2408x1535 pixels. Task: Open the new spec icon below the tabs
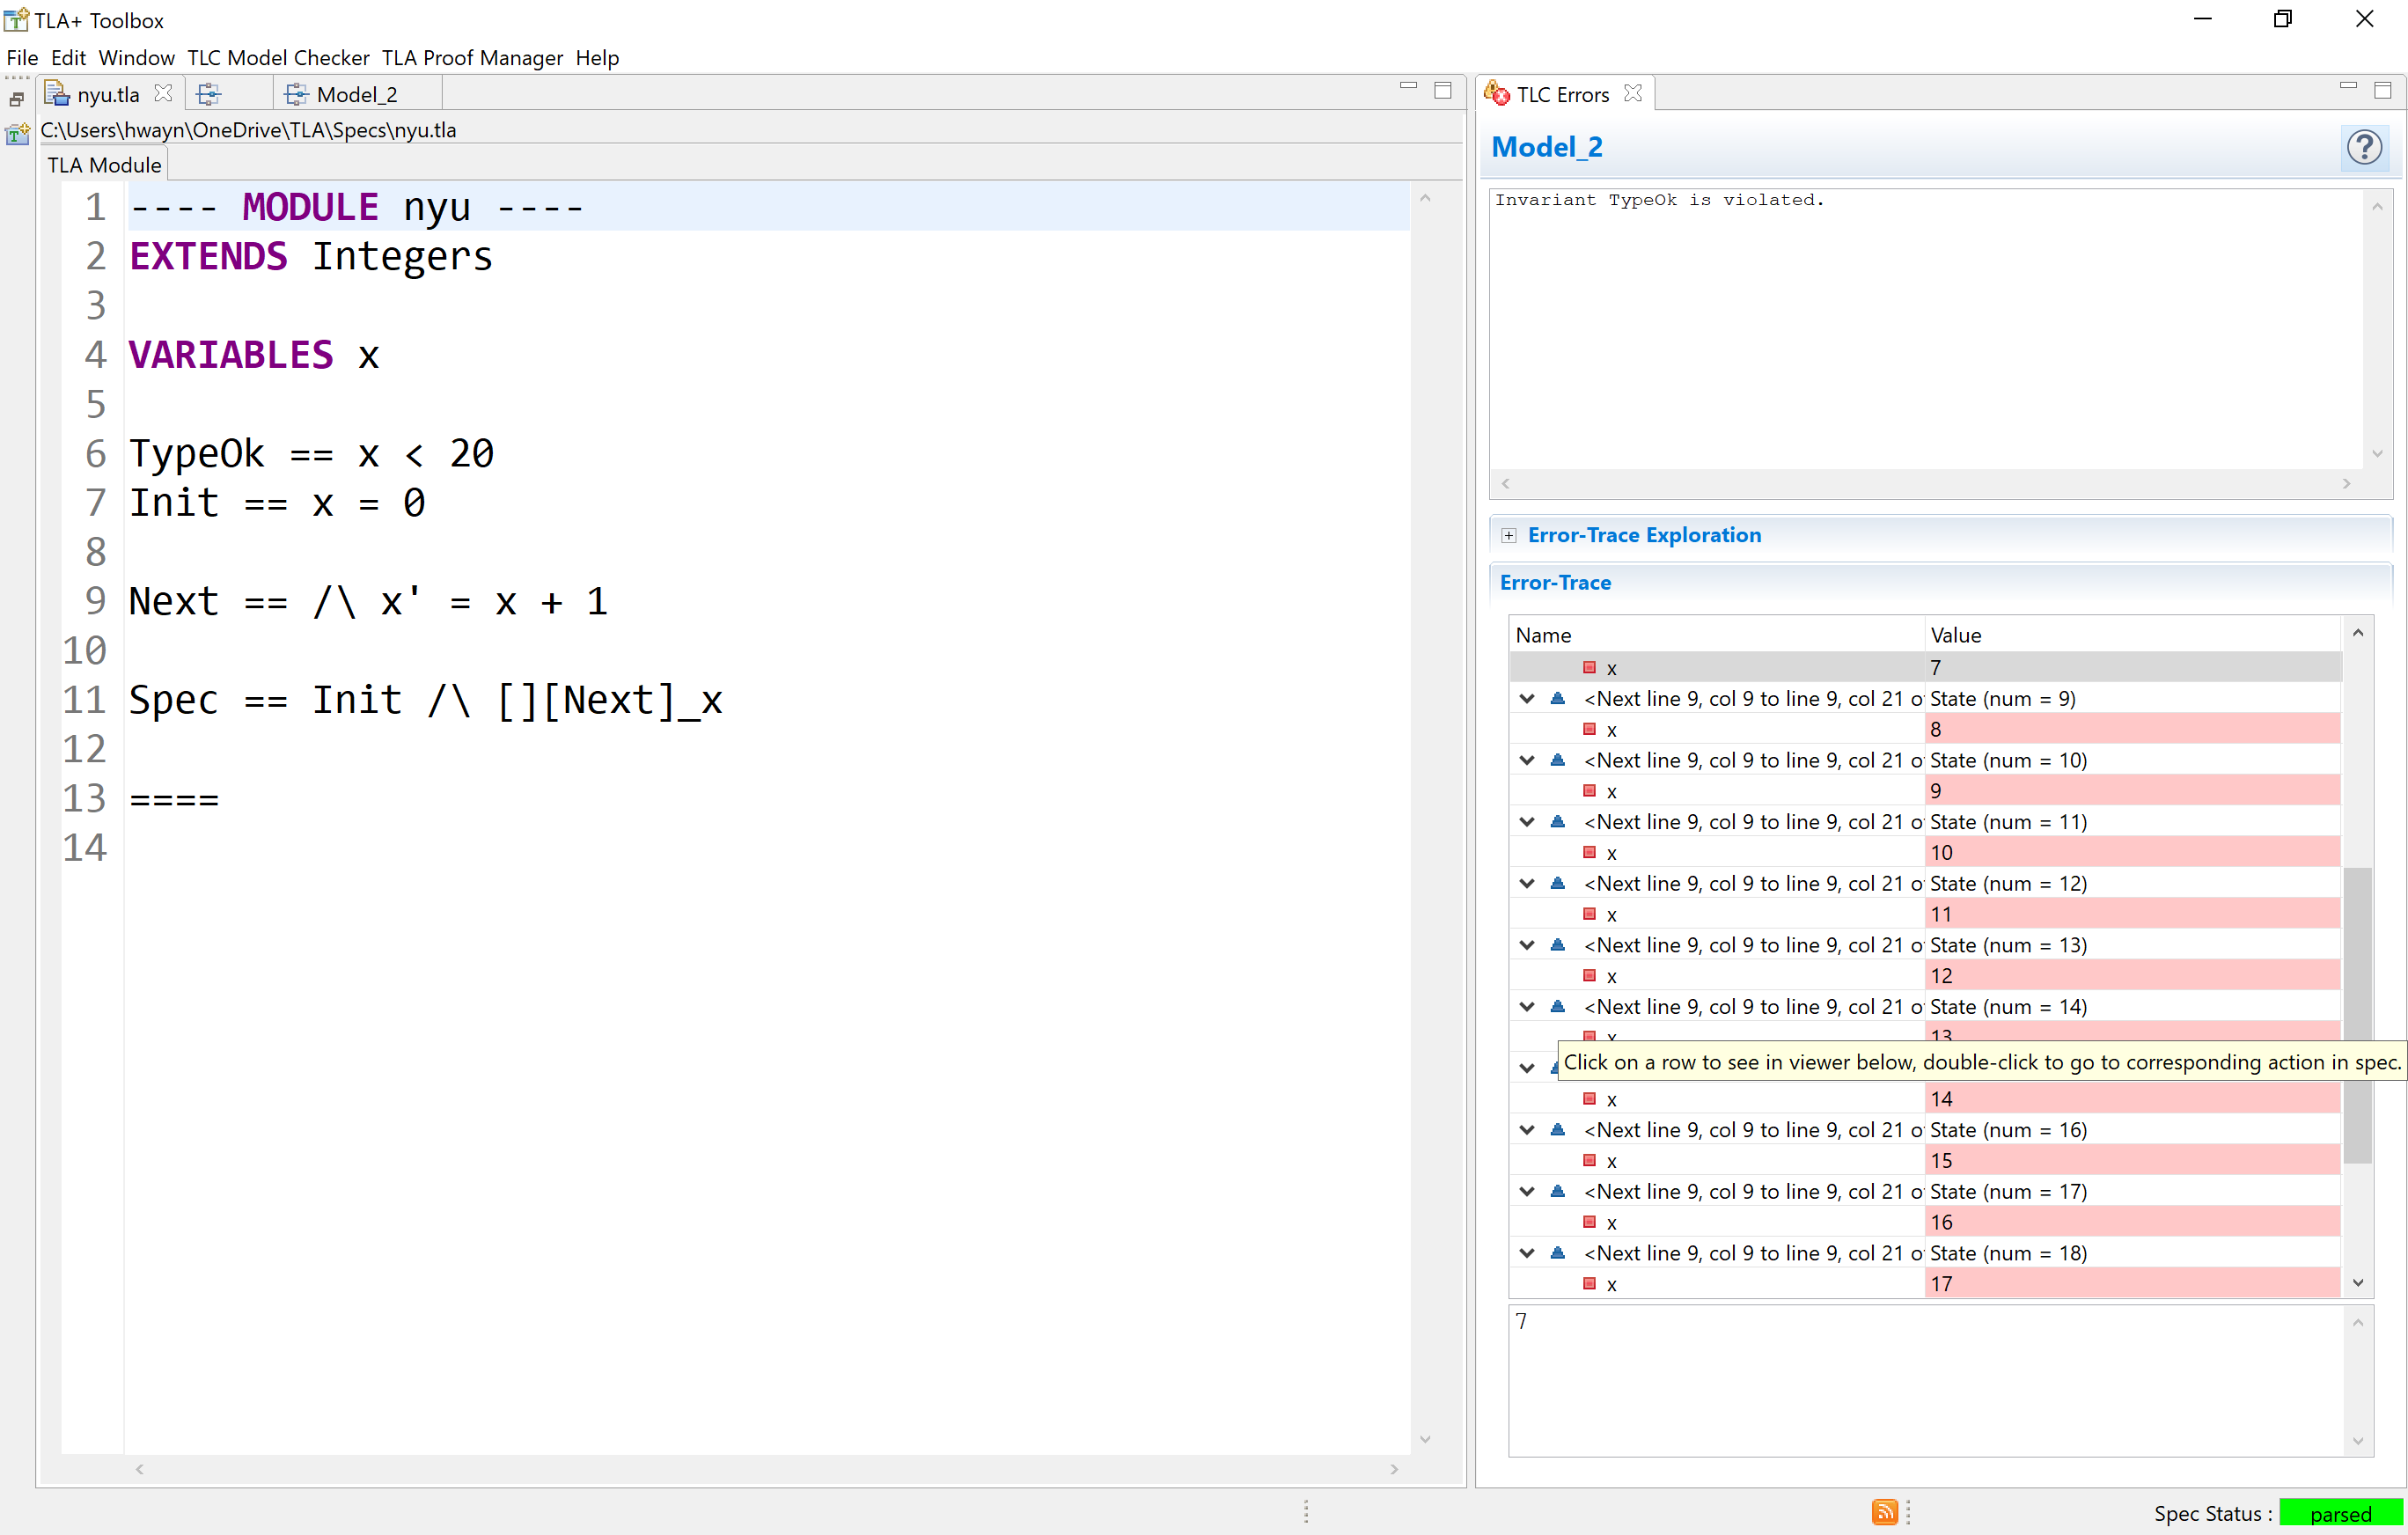click(x=17, y=133)
